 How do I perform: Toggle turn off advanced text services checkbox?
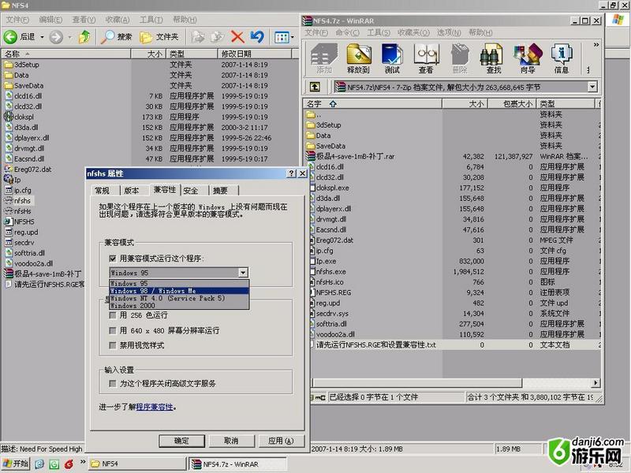pyautogui.click(x=113, y=383)
